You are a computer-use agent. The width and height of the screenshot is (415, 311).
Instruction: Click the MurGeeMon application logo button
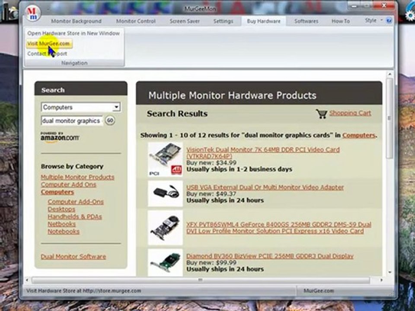pos(33,13)
